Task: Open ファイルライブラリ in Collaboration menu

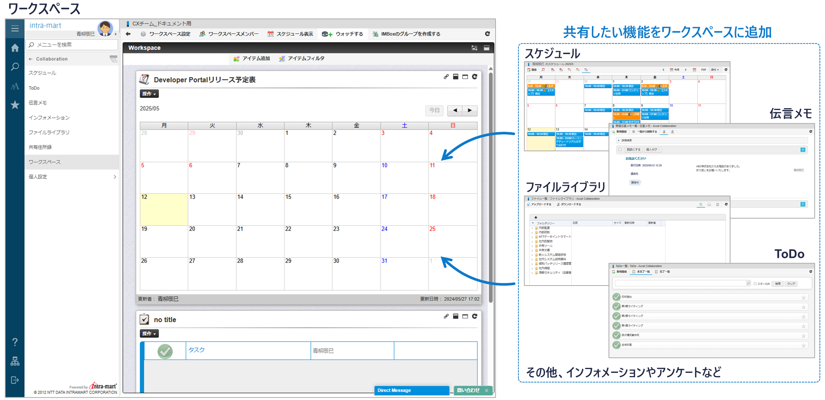Action: (49, 132)
